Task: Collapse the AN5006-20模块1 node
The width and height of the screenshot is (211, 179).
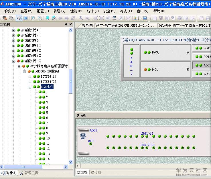Action: [25, 72]
